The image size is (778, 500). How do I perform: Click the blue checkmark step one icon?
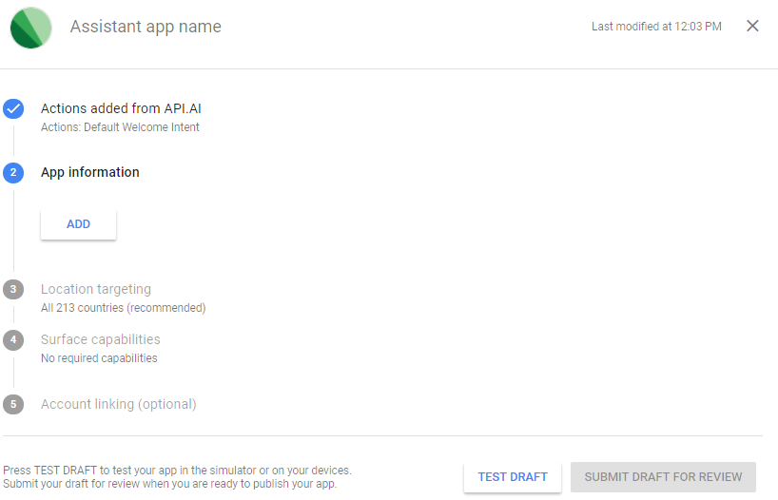pos(13,108)
